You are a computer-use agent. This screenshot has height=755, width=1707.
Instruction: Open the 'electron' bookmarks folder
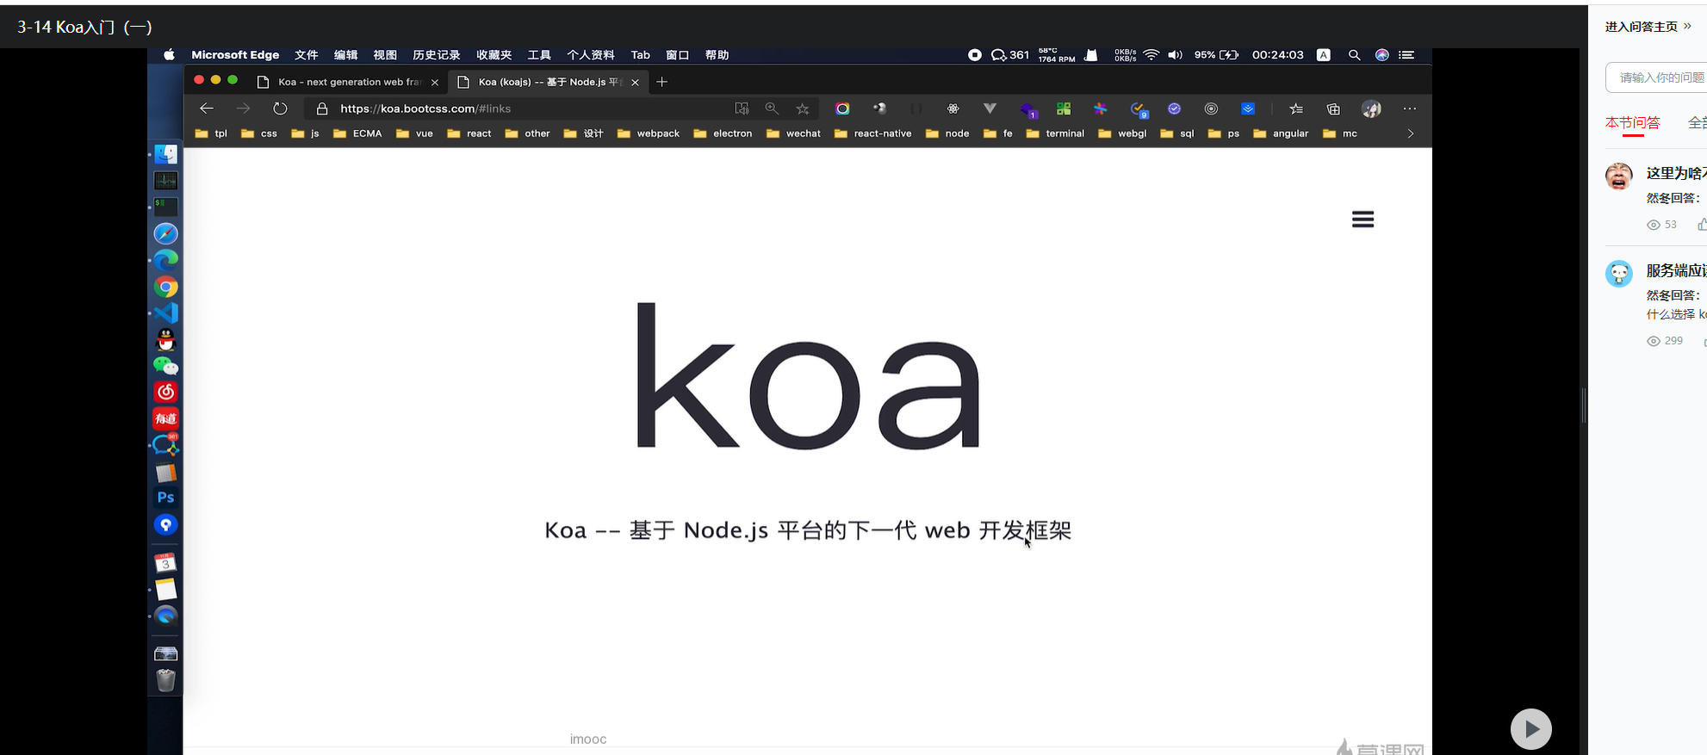point(723,133)
